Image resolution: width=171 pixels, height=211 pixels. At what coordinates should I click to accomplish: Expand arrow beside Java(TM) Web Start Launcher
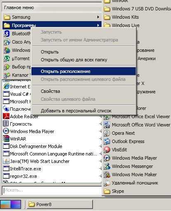click(100, 161)
